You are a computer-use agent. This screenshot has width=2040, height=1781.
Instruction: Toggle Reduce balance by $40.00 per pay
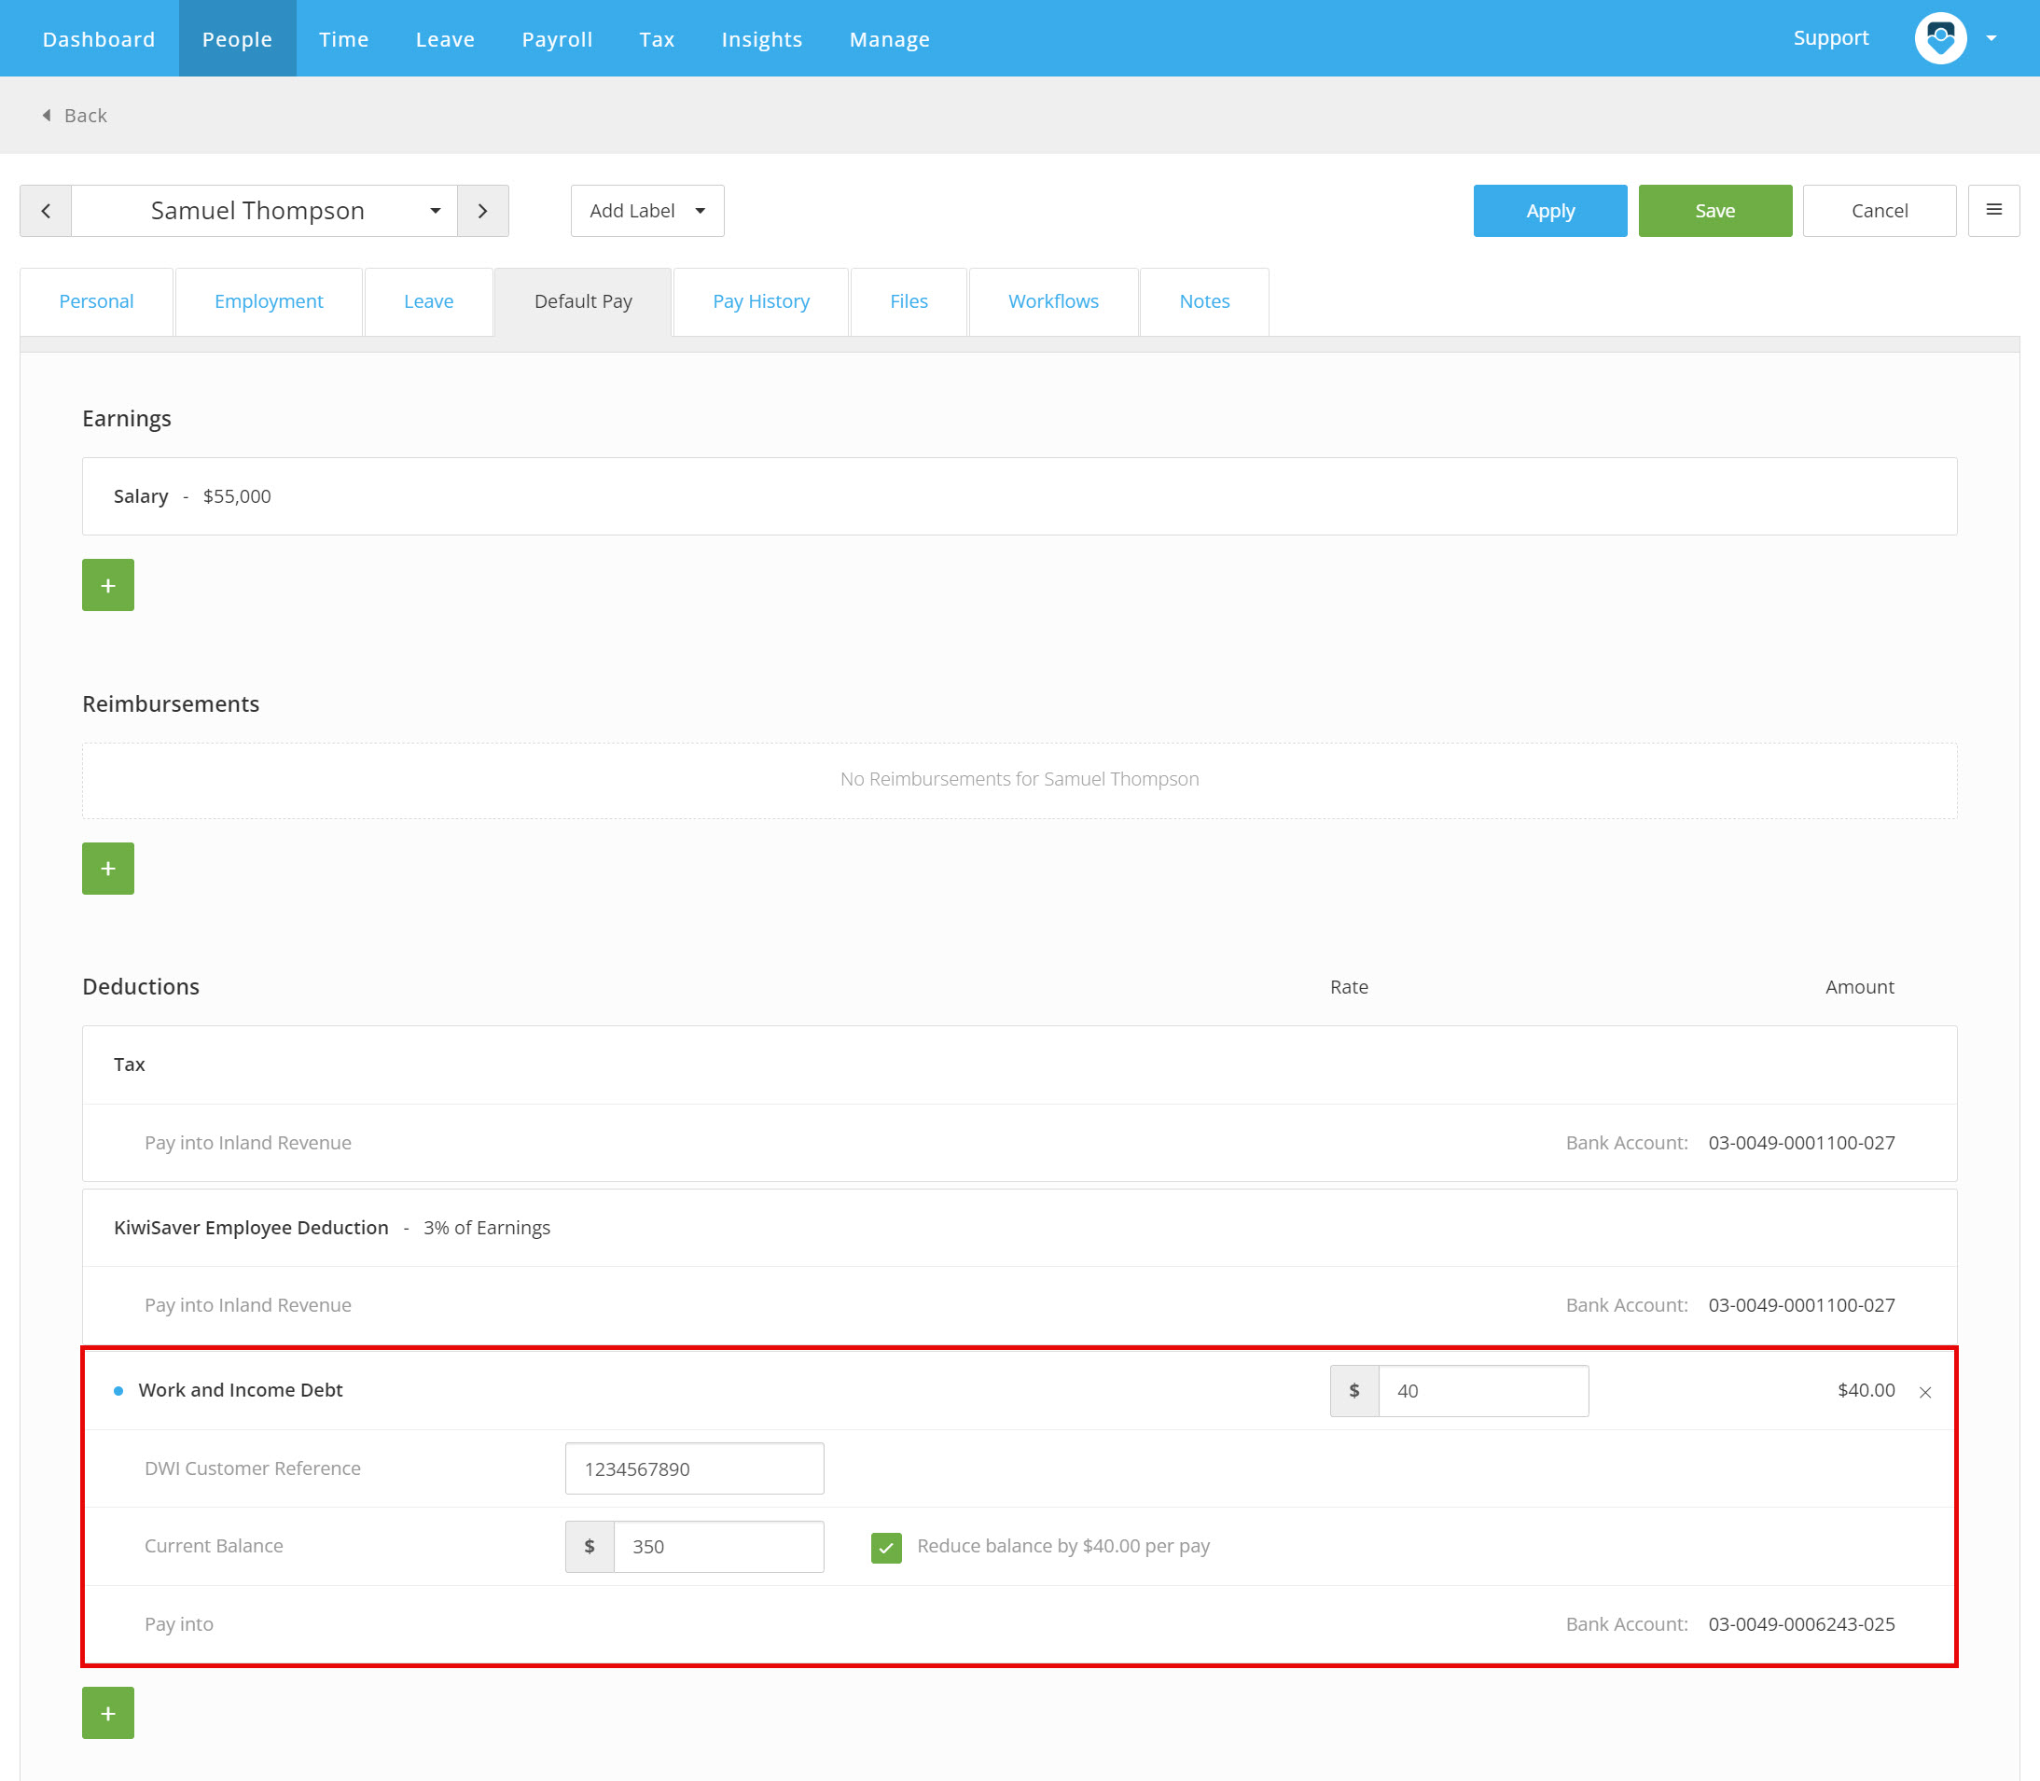(x=886, y=1548)
